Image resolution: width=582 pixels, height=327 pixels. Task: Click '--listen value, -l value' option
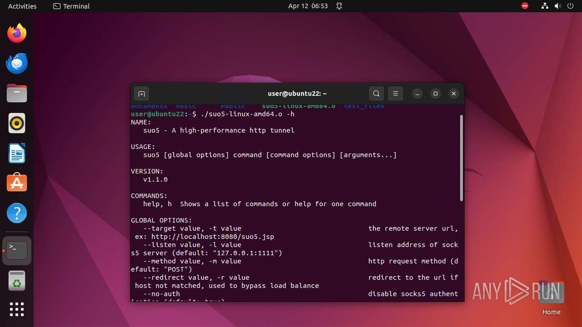(x=192, y=245)
